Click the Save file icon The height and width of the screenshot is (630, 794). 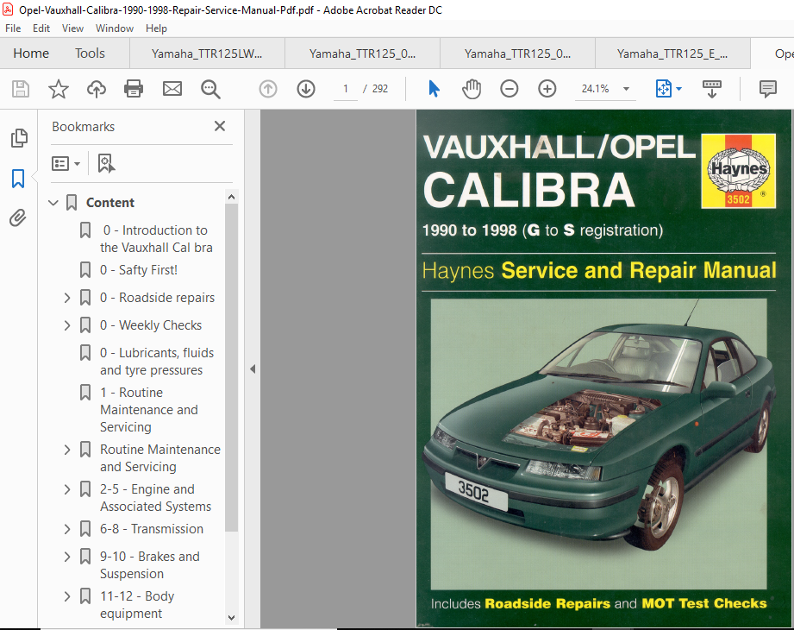(x=20, y=89)
